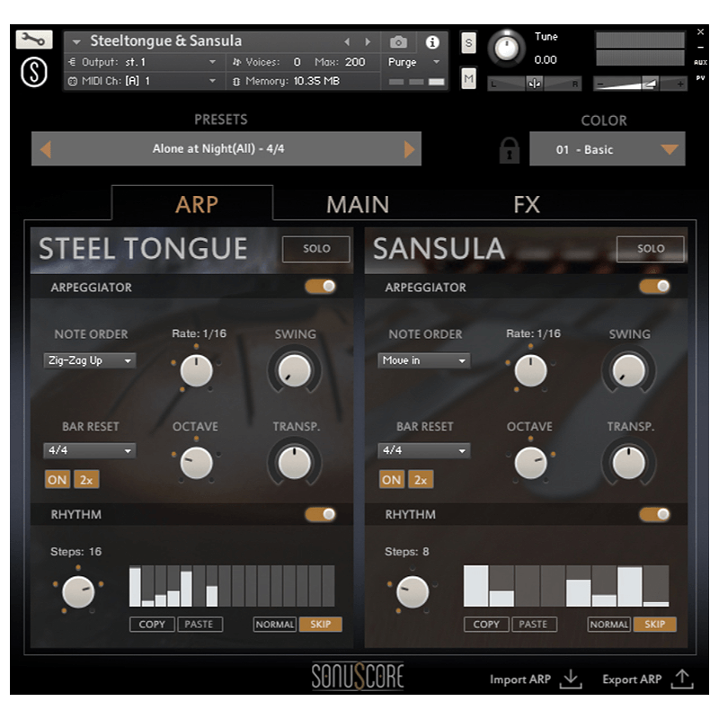719x719 pixels.
Task: Open the Steel Tongue Note Order dropdown
Action: pyautogui.click(x=90, y=361)
